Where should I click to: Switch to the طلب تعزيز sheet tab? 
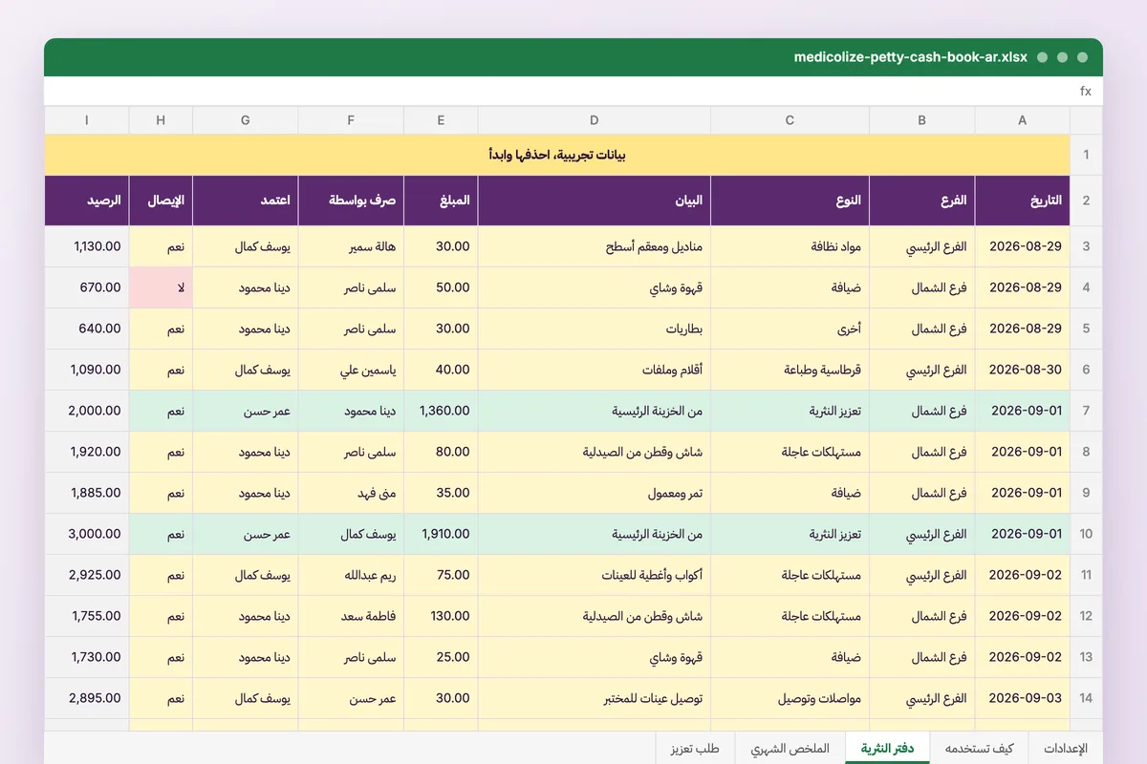click(x=695, y=749)
